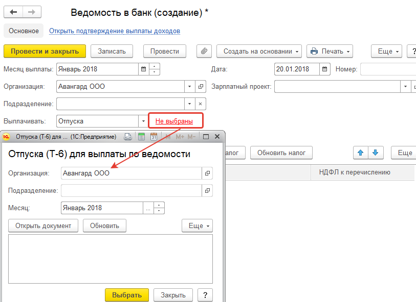Open calendar picker for Дата field
416x302 pixels.
(x=325, y=69)
